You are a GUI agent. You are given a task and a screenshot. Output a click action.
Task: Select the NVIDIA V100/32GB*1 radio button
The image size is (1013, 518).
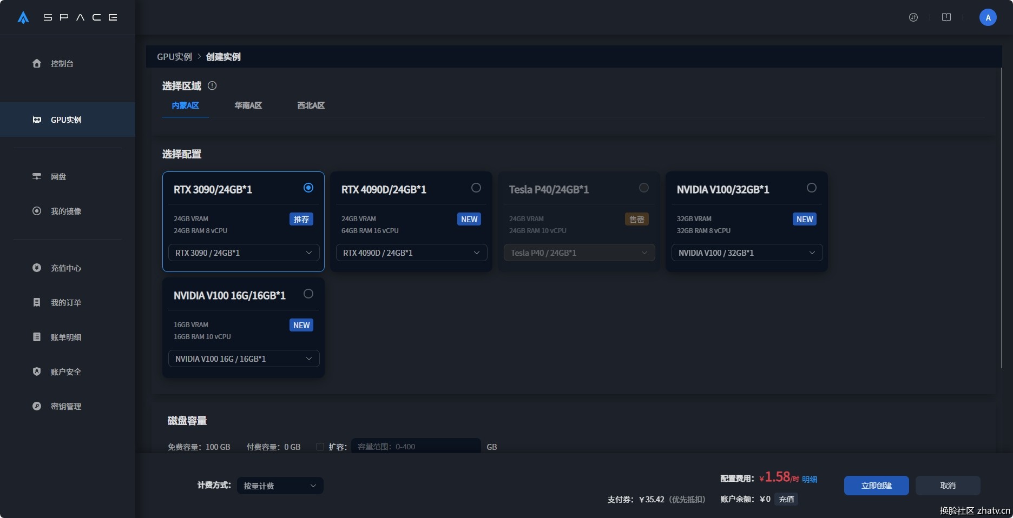click(x=812, y=188)
